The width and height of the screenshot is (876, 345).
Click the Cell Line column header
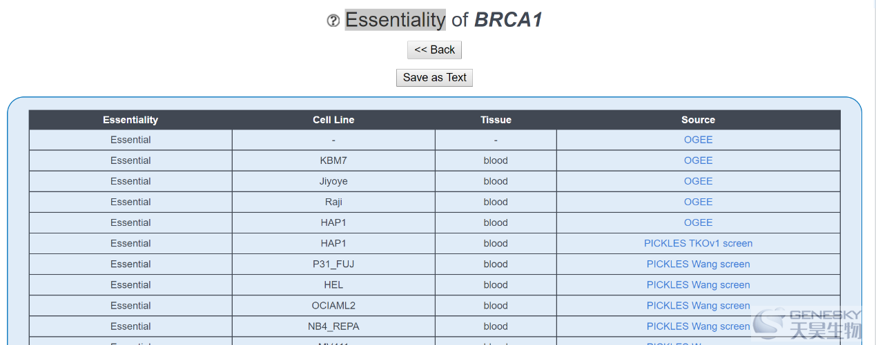point(333,120)
